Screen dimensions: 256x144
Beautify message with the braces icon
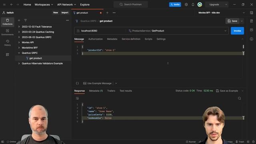pyautogui.click(x=77, y=83)
